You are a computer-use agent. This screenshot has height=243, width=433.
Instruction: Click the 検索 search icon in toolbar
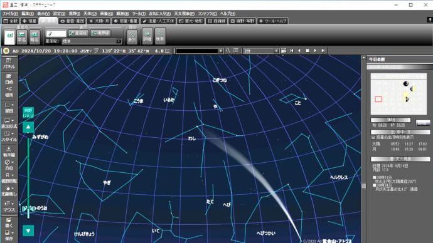click(x=160, y=36)
